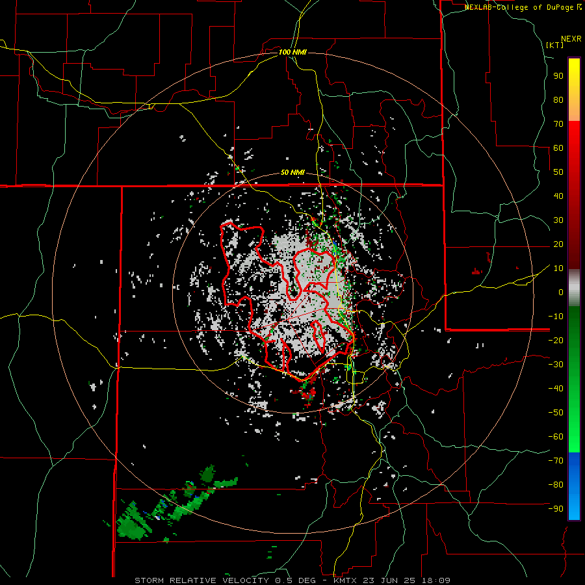This screenshot has height=585, width=585.
Task: Click the NEXR label above the color scale
Action: (571, 38)
